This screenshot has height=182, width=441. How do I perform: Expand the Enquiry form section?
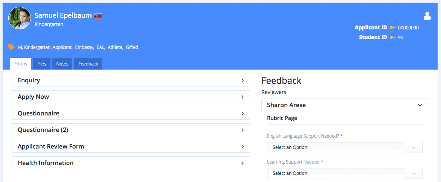pos(131,80)
